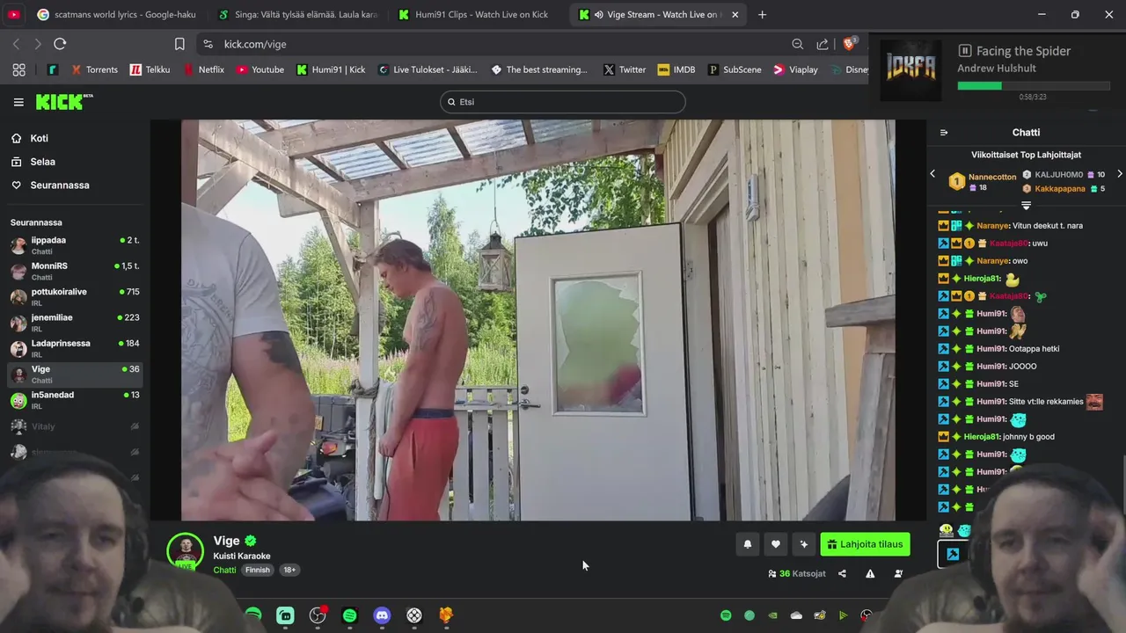Click the sparkle subscribe icon
This screenshot has height=633, width=1126.
tap(803, 544)
